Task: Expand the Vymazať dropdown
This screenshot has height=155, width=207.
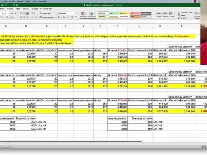Action: pyautogui.click(x=187, y=18)
